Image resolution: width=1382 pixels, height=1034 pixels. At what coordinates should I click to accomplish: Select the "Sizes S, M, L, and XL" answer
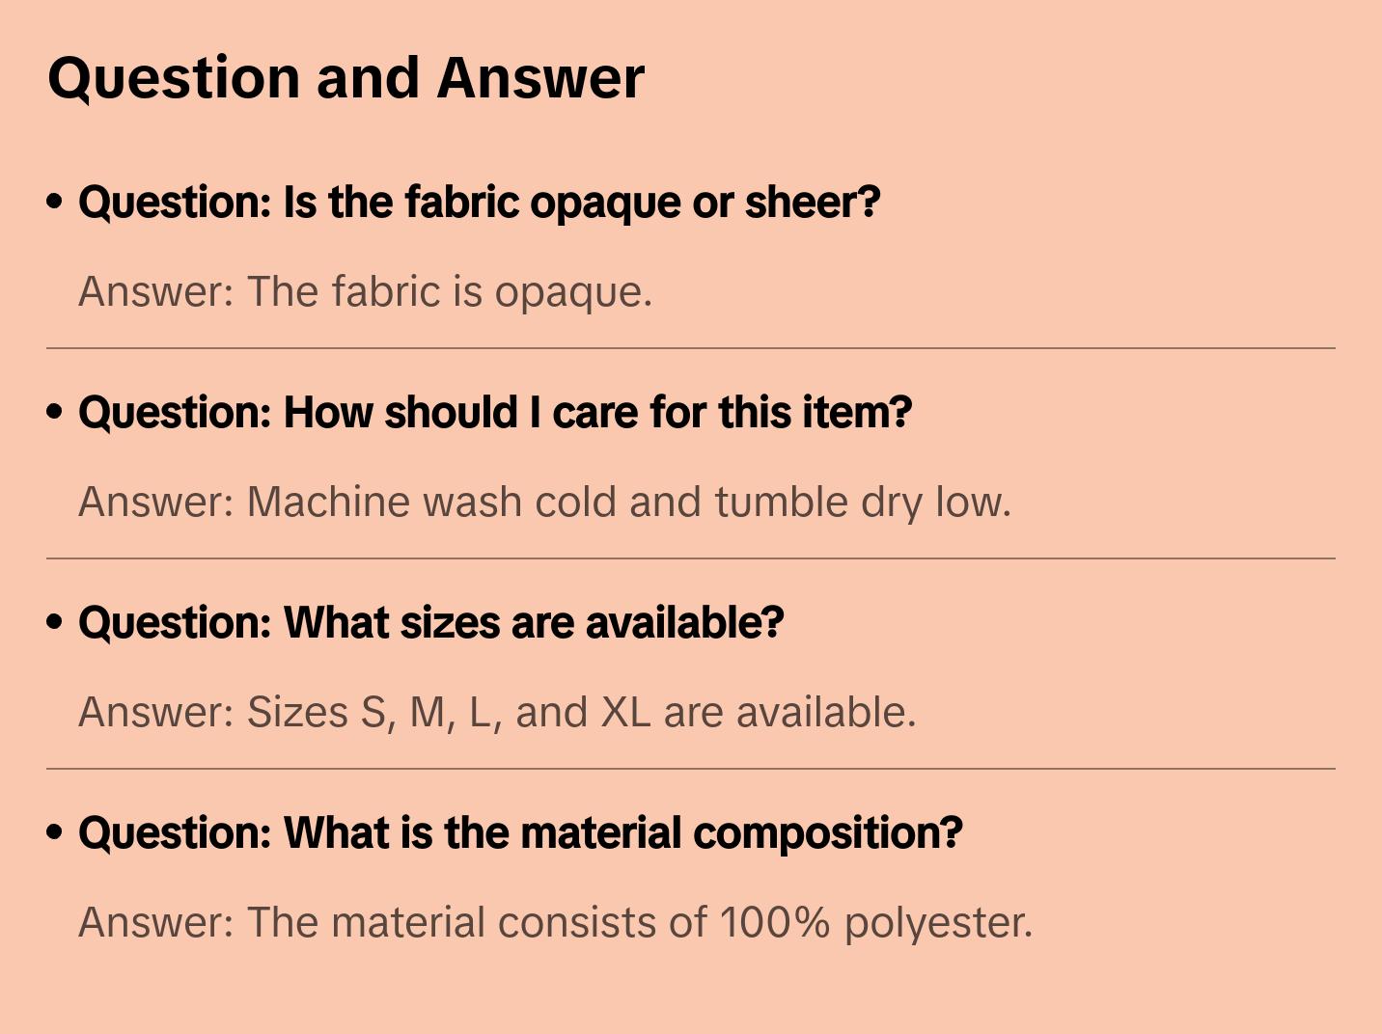497,713
